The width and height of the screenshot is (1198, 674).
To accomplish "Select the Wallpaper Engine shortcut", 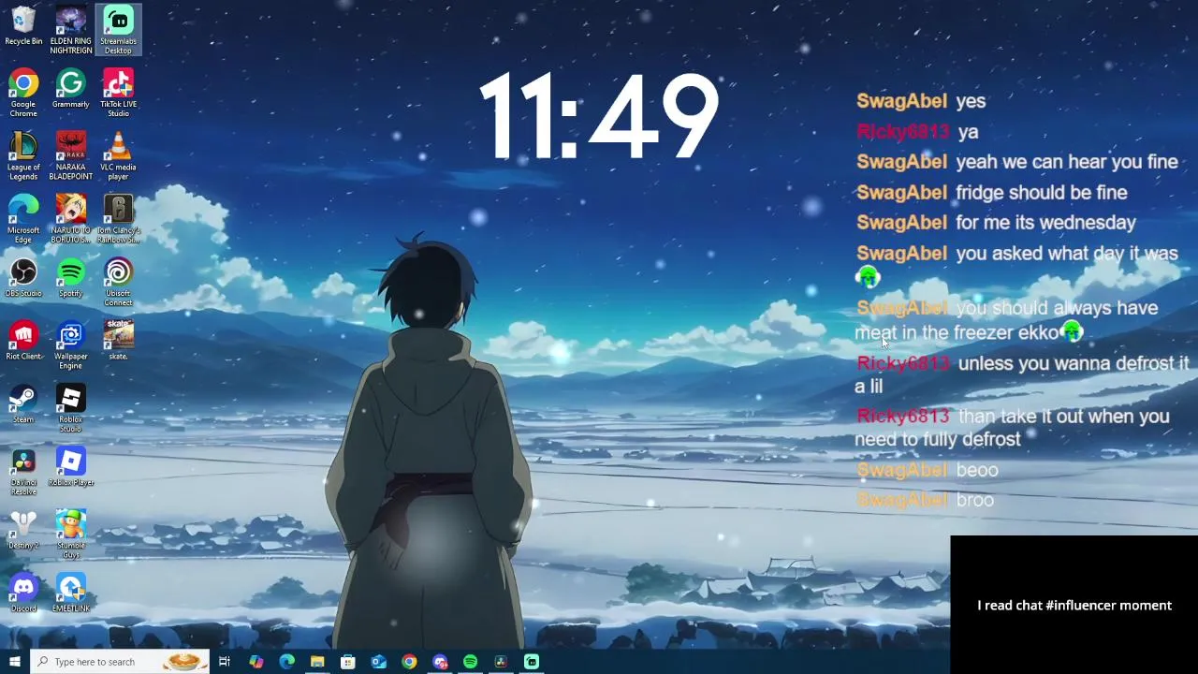I will pos(70,345).
